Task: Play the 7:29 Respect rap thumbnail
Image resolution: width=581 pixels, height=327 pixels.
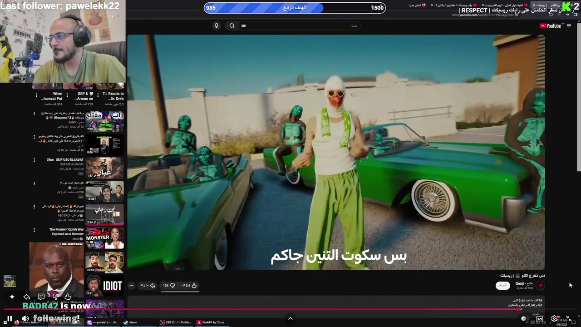Action: [104, 121]
